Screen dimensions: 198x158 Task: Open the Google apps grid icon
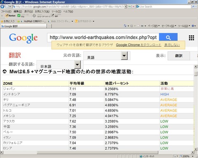[191, 38]
